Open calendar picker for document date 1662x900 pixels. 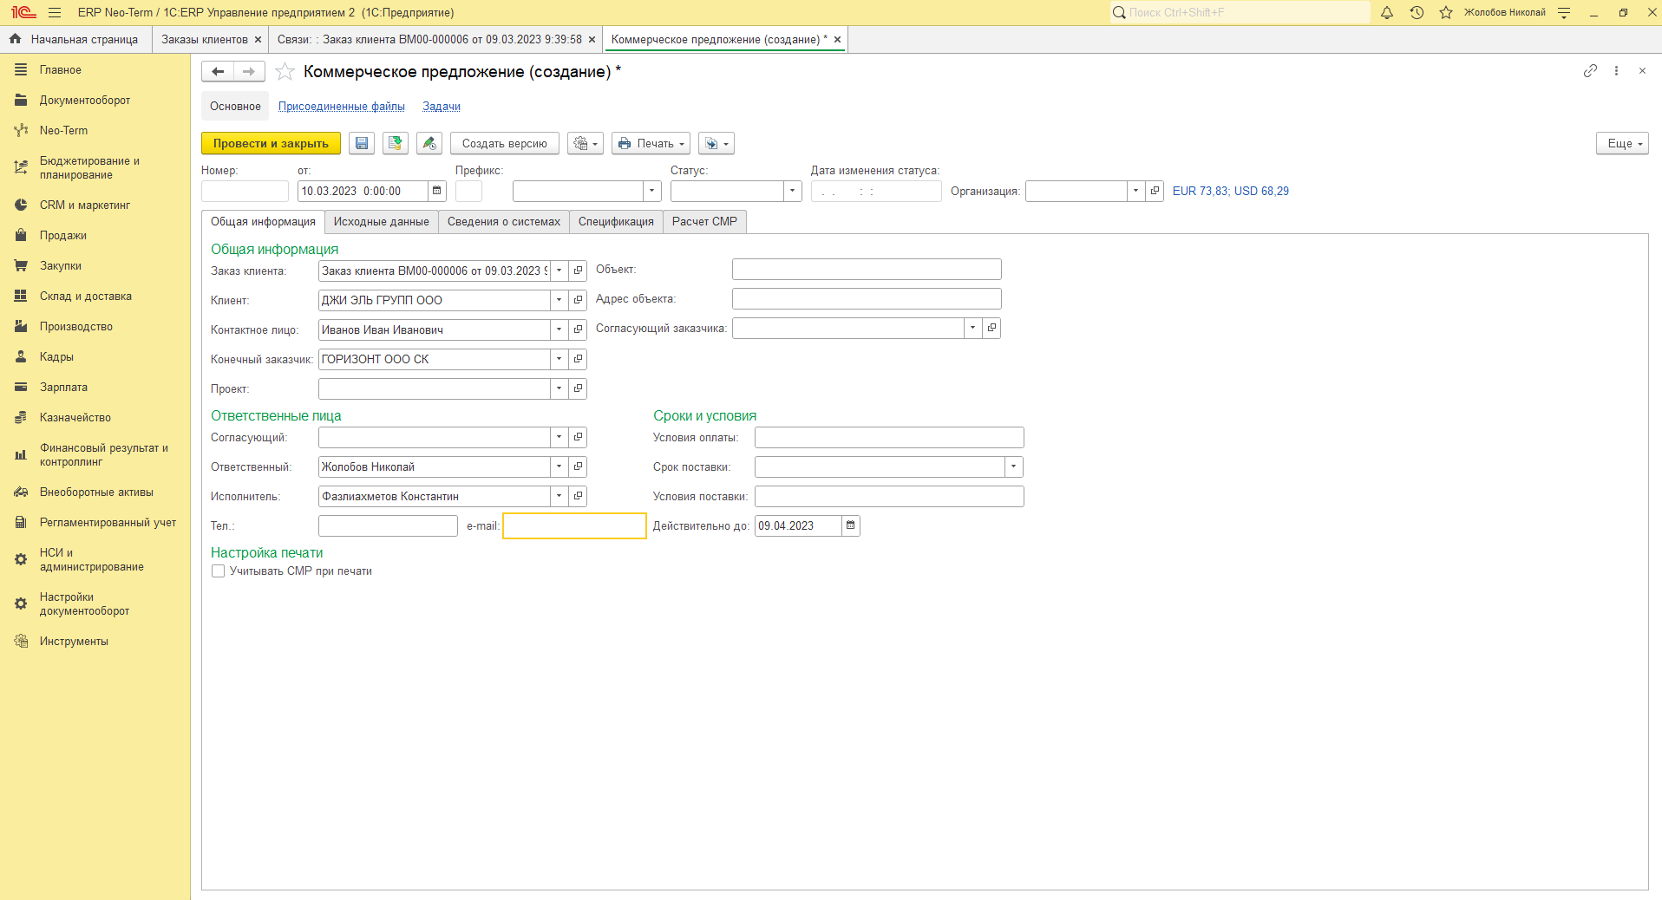tap(437, 191)
